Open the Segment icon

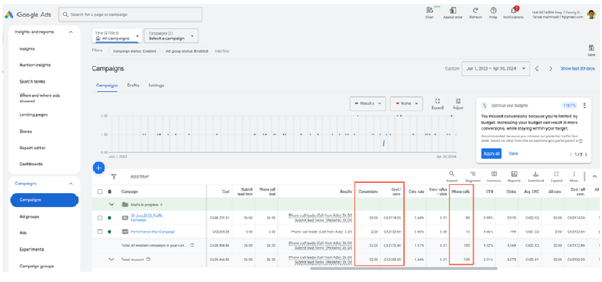pyautogui.click(x=473, y=173)
